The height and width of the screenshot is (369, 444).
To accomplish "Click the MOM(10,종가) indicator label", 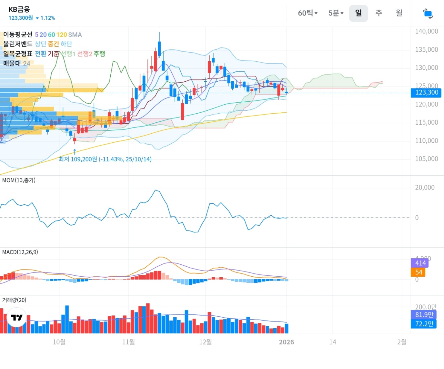I will point(19,180).
